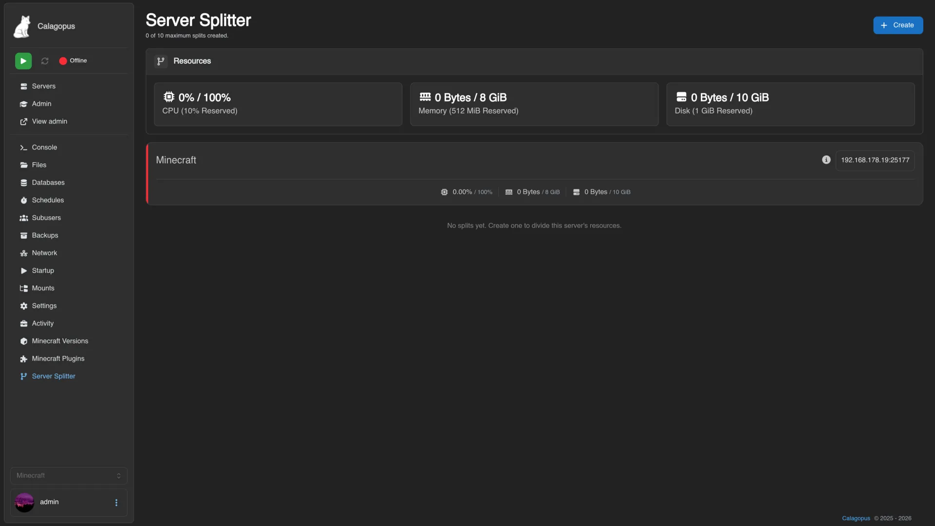The height and width of the screenshot is (526, 935).
Task: Open the admin user three-dot menu
Action: pos(116,502)
